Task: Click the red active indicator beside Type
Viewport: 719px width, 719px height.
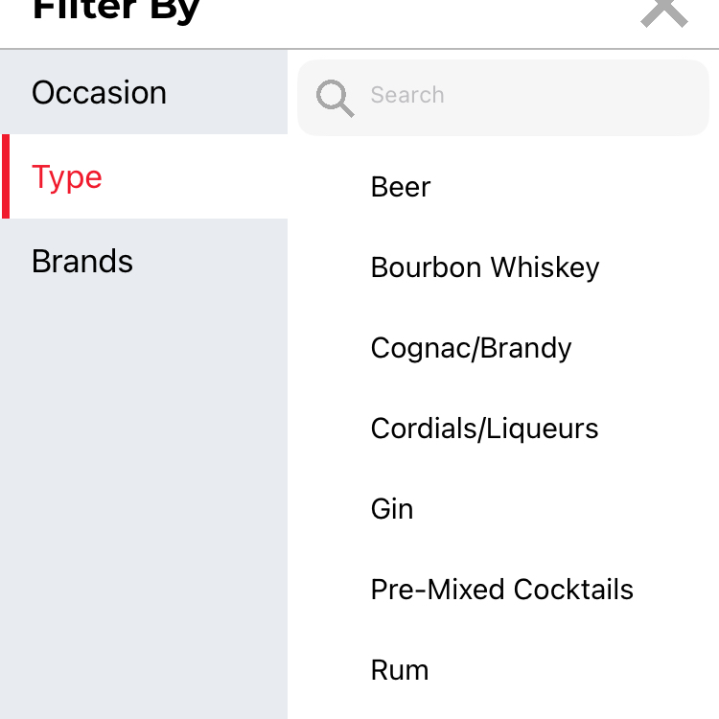Action: 6,176
